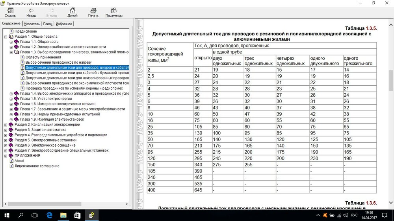394x221 pixels.
Task: Collapse the Раздел 1. Общие правила node
Action: pyautogui.click(x=6, y=37)
